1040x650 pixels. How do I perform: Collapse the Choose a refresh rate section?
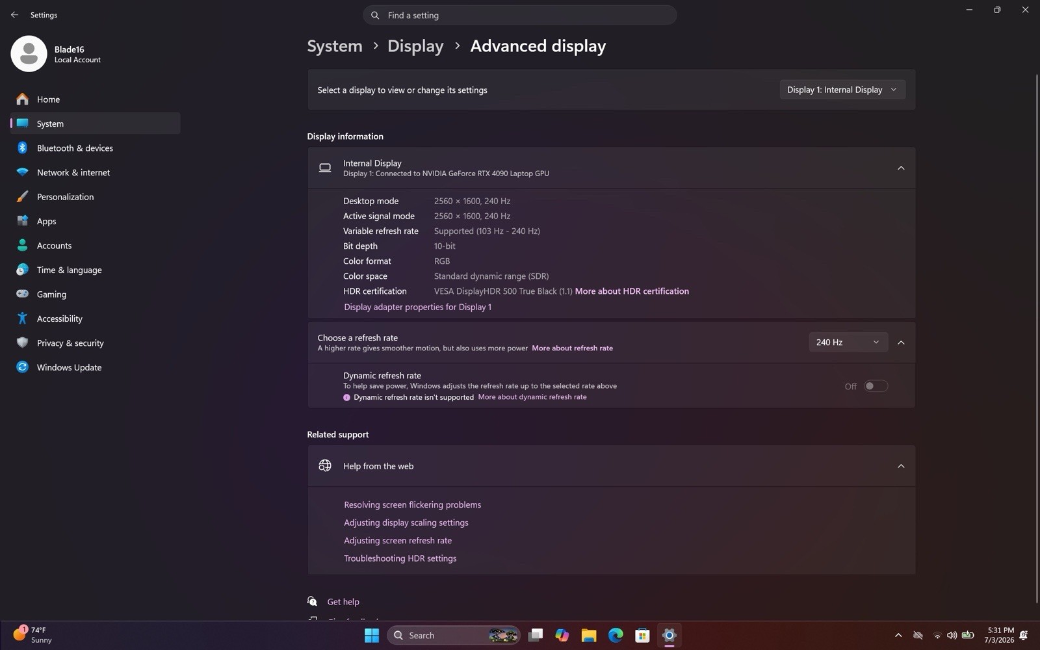(901, 343)
